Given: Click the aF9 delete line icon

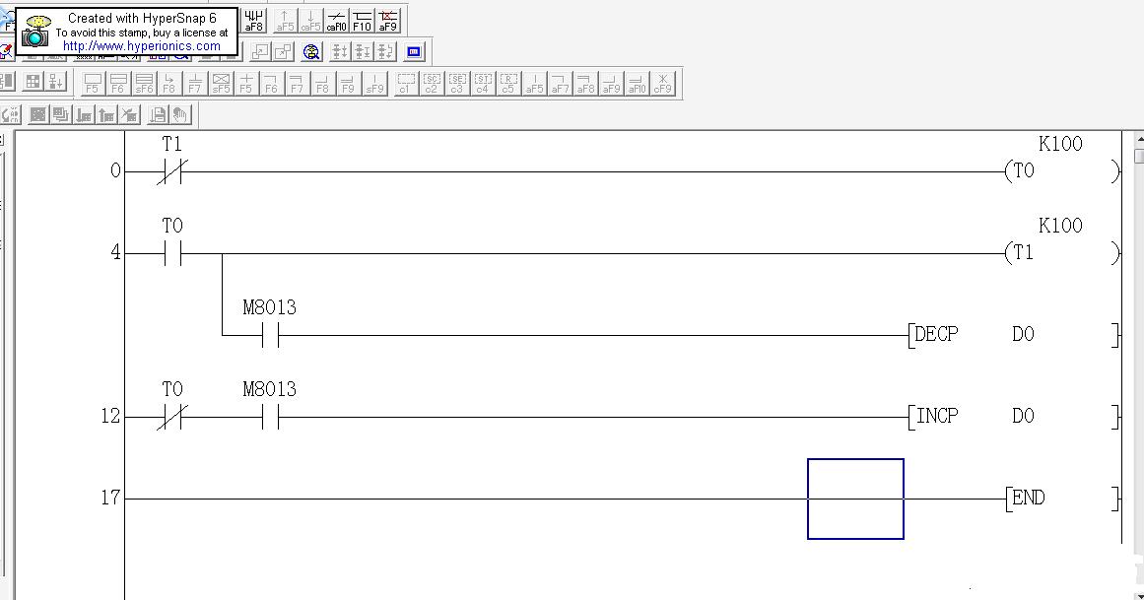Looking at the screenshot, I should click(389, 21).
